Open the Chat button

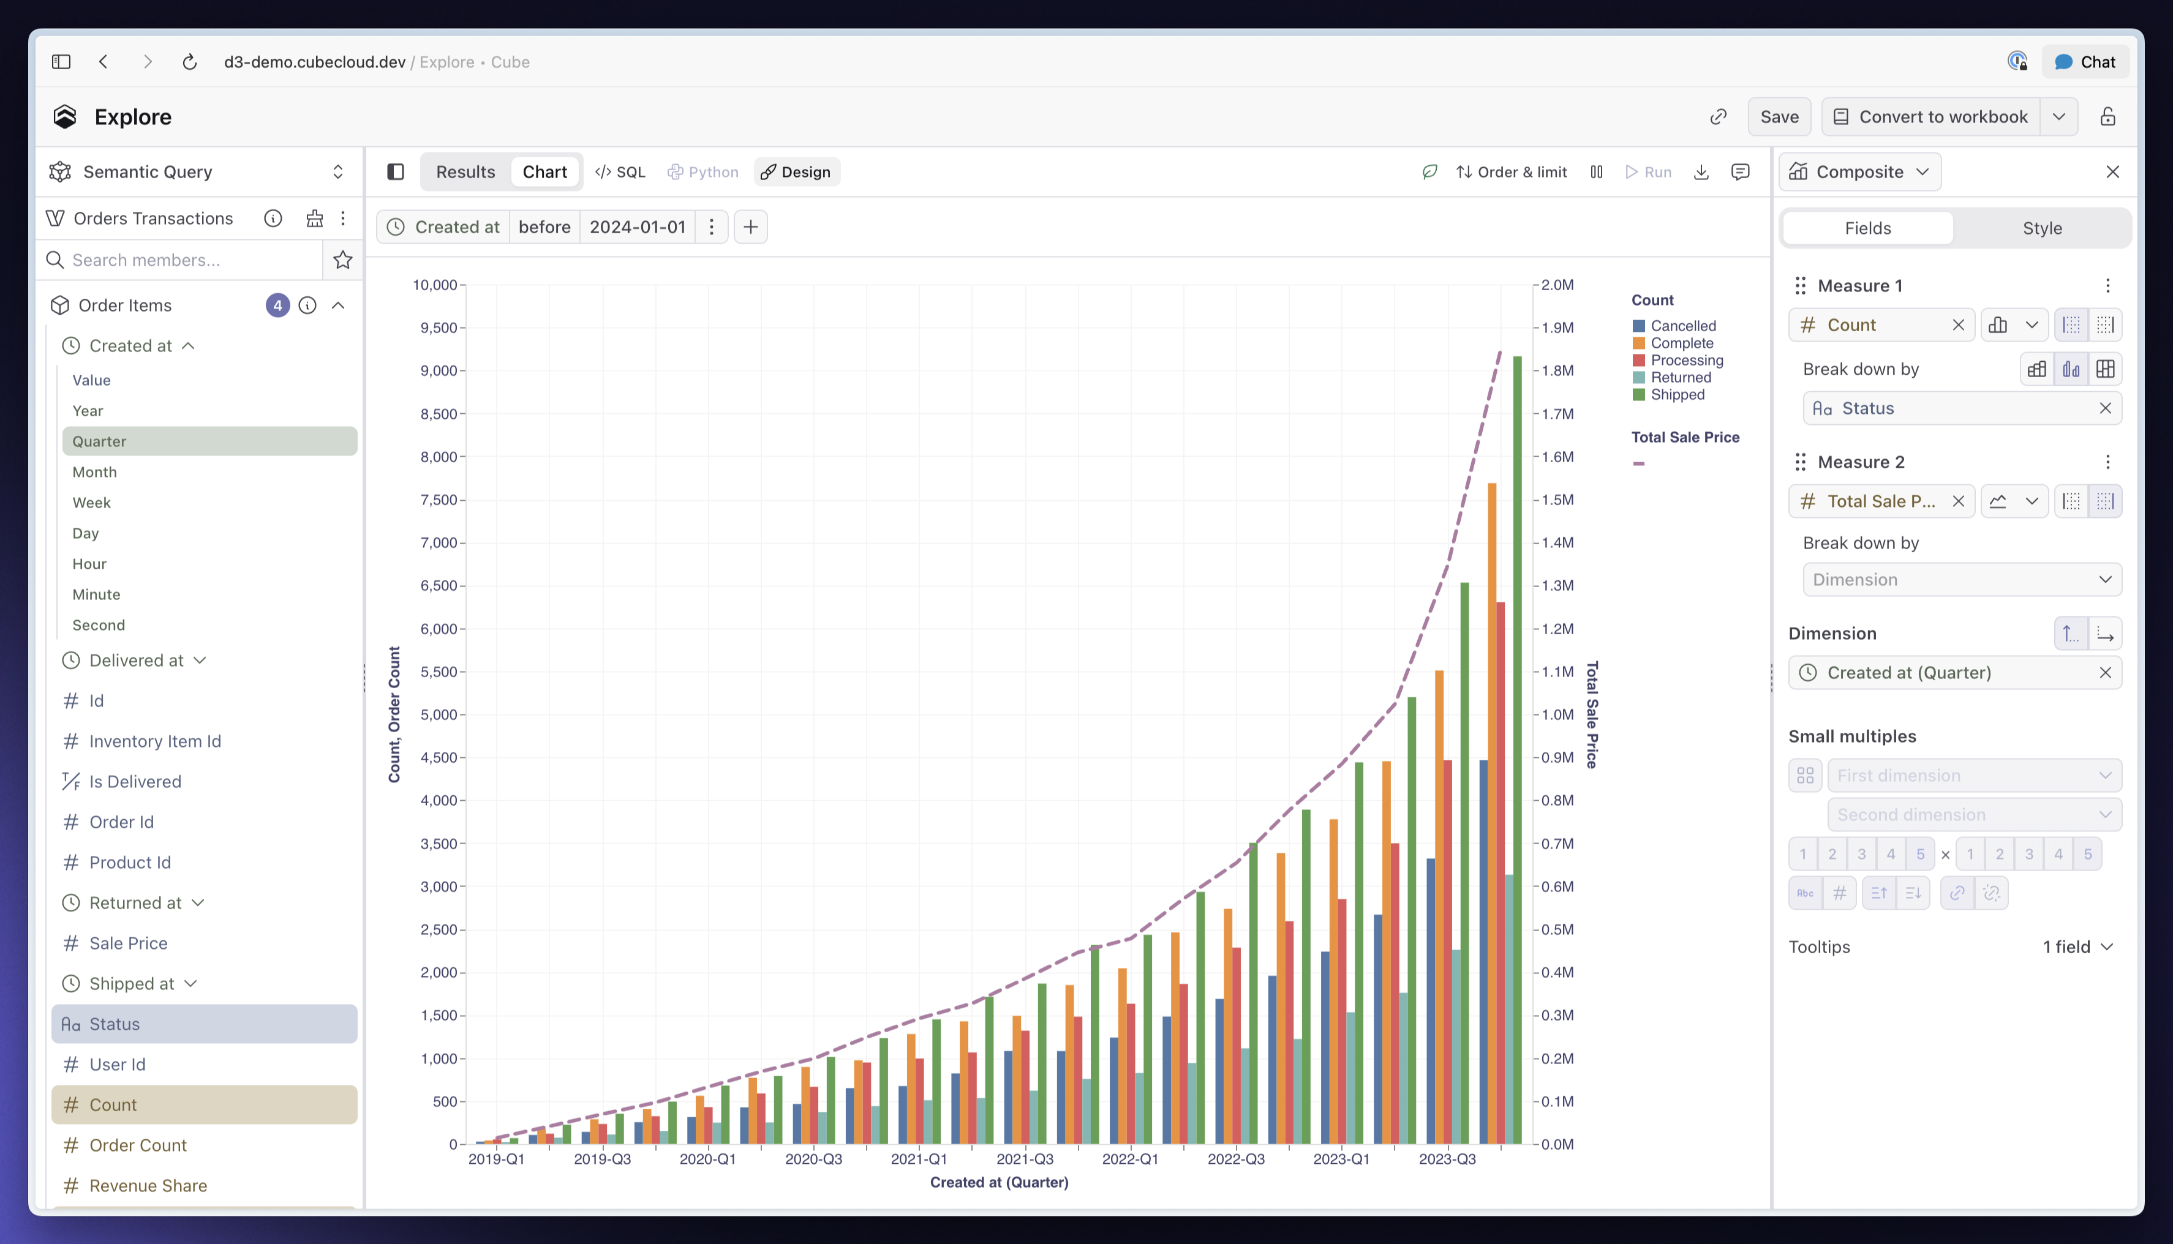pyautogui.click(x=2086, y=61)
